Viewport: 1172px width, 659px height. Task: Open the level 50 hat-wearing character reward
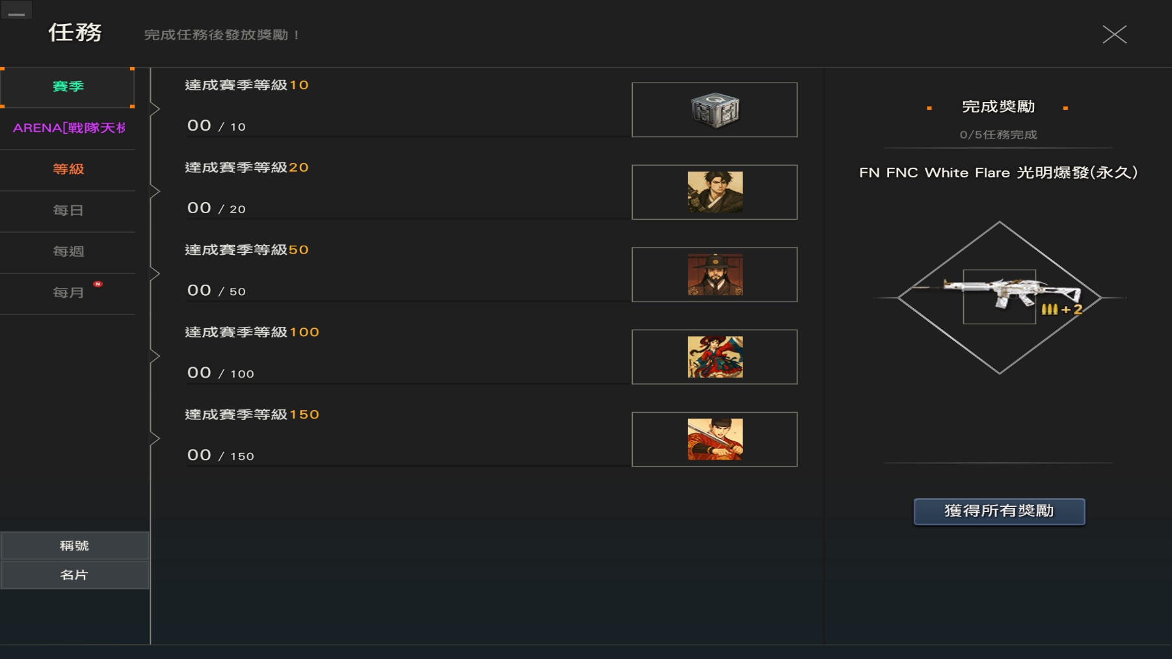click(x=715, y=274)
